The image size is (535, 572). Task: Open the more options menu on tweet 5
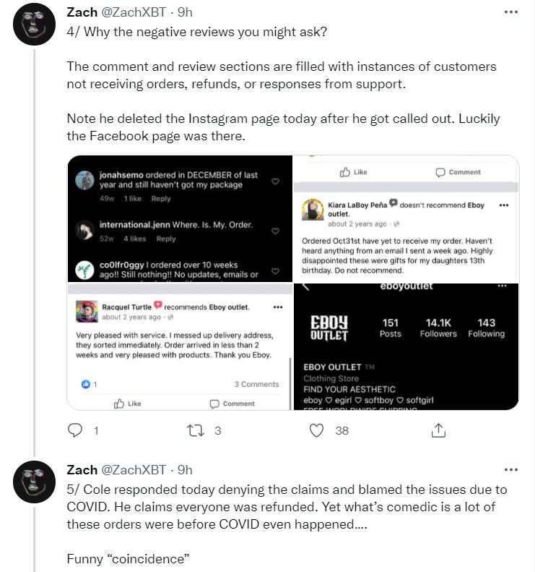point(510,470)
